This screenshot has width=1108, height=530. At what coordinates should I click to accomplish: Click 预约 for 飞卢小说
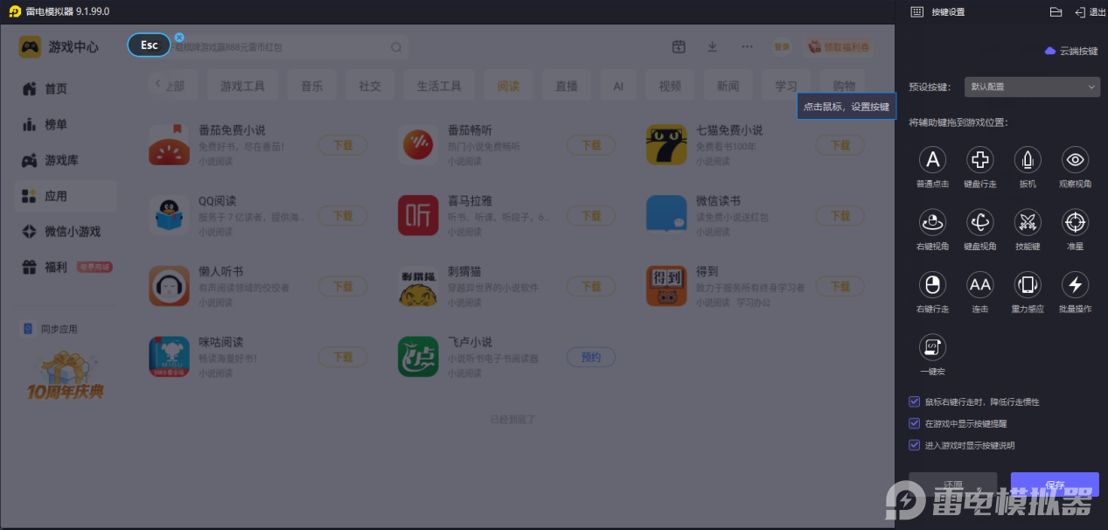tap(591, 357)
